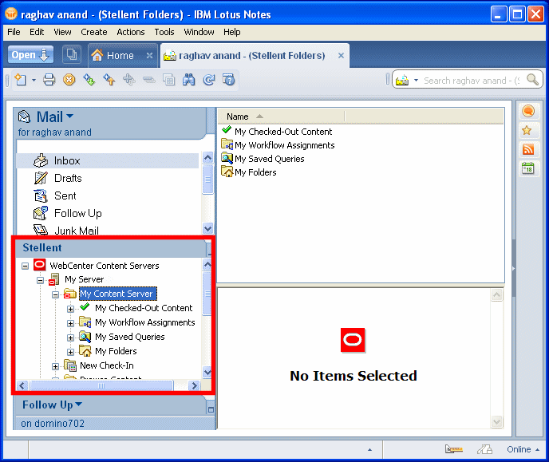The image size is (549, 462).
Task: Click the collapse all (minus) toolbar icon
Action: point(148,80)
